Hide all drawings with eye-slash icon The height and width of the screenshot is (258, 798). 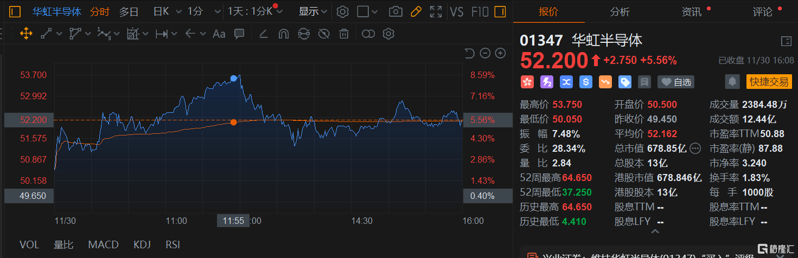pyautogui.click(x=324, y=34)
